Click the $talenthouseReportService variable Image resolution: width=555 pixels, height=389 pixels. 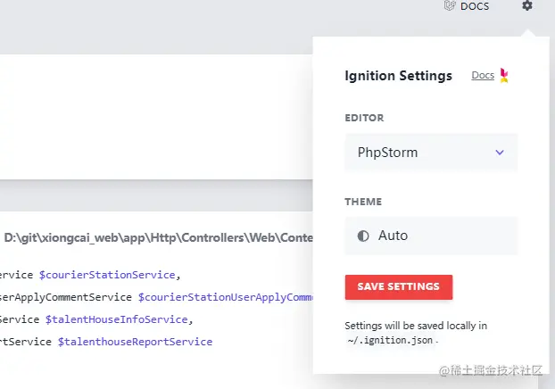(x=136, y=342)
